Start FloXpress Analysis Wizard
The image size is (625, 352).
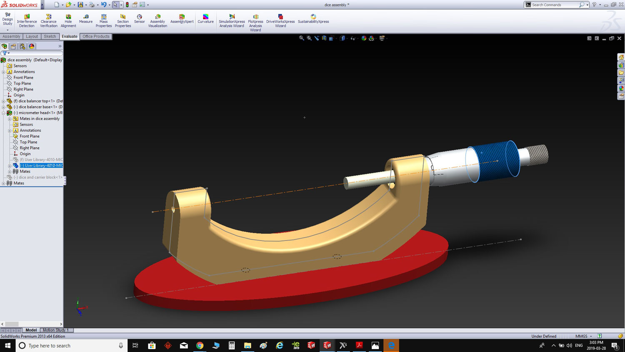[255, 23]
